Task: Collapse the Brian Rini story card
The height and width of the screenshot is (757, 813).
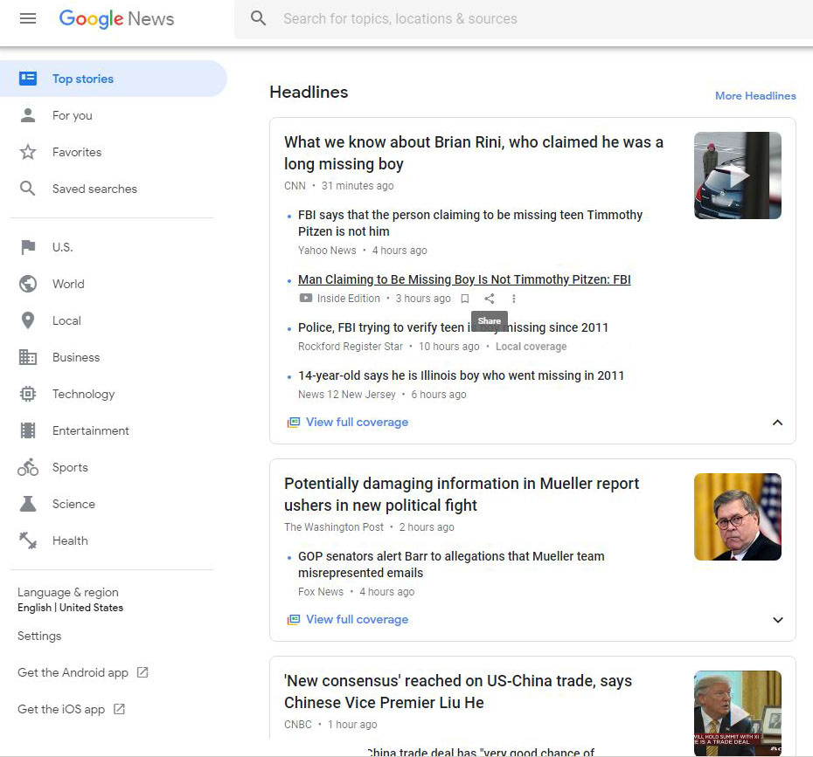Action: tap(778, 423)
